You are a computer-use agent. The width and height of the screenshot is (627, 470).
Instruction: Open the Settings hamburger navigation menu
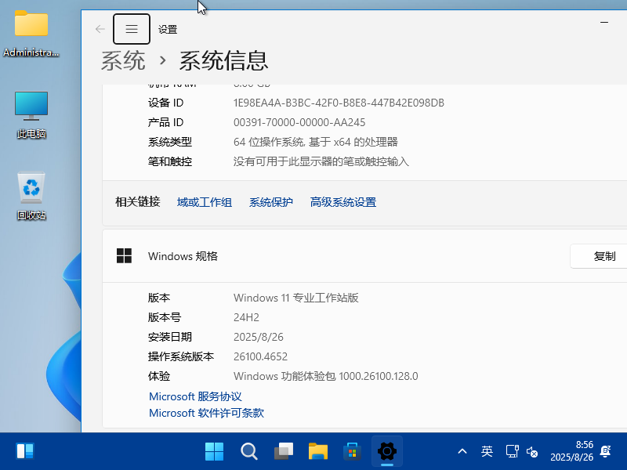(132, 29)
